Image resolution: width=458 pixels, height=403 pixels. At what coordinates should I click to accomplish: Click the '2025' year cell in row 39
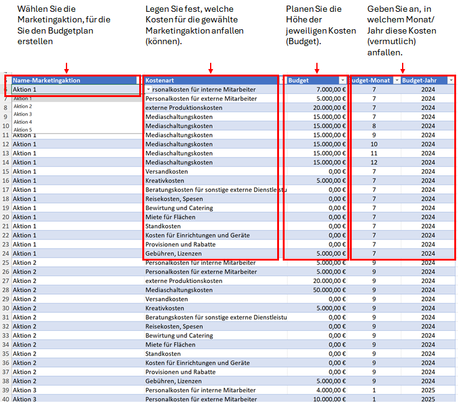click(x=428, y=391)
